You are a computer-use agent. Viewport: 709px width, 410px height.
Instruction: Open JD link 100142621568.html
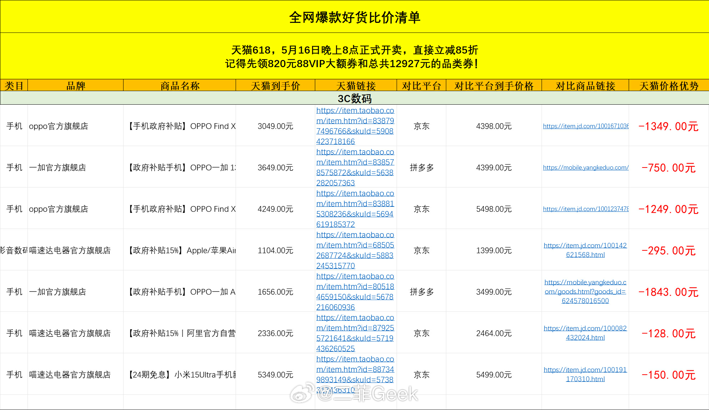click(x=585, y=250)
